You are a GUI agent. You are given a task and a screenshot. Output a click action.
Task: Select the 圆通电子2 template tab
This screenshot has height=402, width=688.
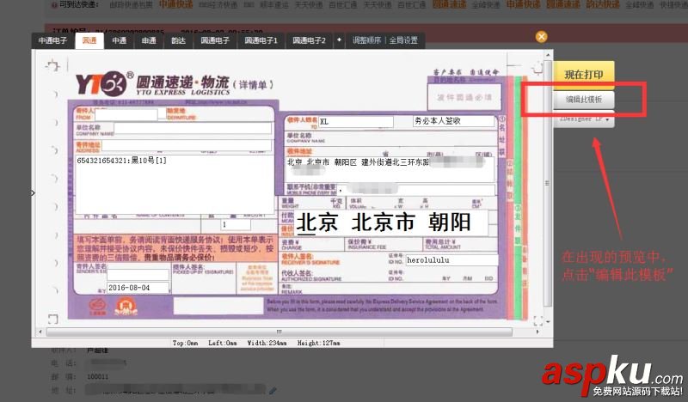(309, 40)
